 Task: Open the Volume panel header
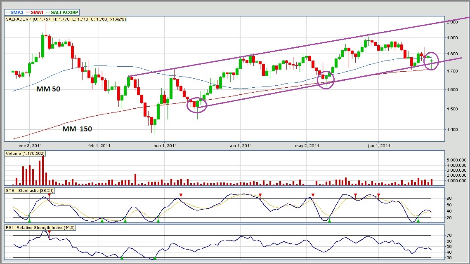click(x=25, y=154)
